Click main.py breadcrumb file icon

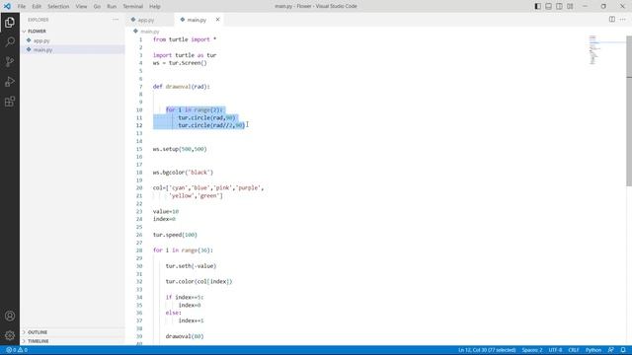(135, 31)
